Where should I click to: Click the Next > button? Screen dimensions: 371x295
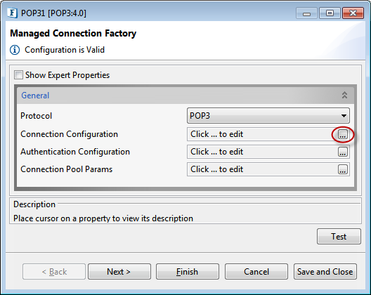(119, 272)
